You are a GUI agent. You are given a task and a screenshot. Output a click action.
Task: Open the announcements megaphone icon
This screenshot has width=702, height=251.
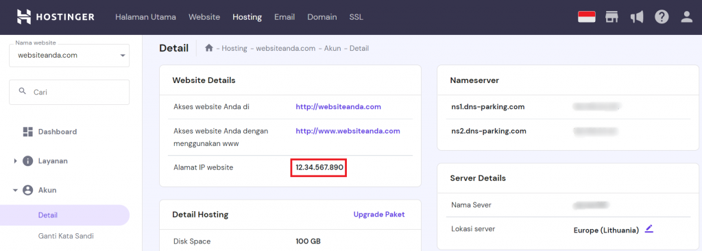637,17
